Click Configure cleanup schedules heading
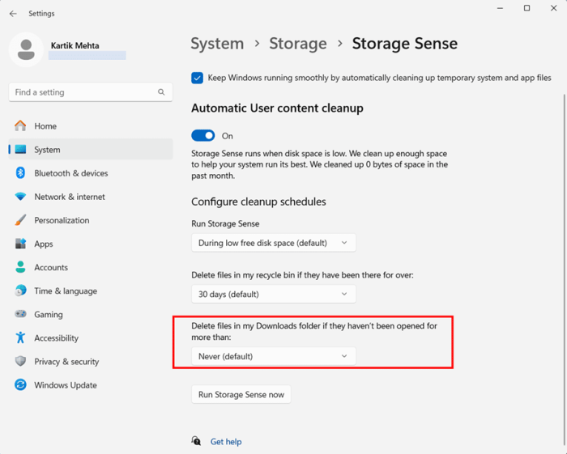 click(x=258, y=202)
